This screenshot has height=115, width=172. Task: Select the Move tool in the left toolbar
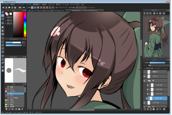click(x=3, y=23)
